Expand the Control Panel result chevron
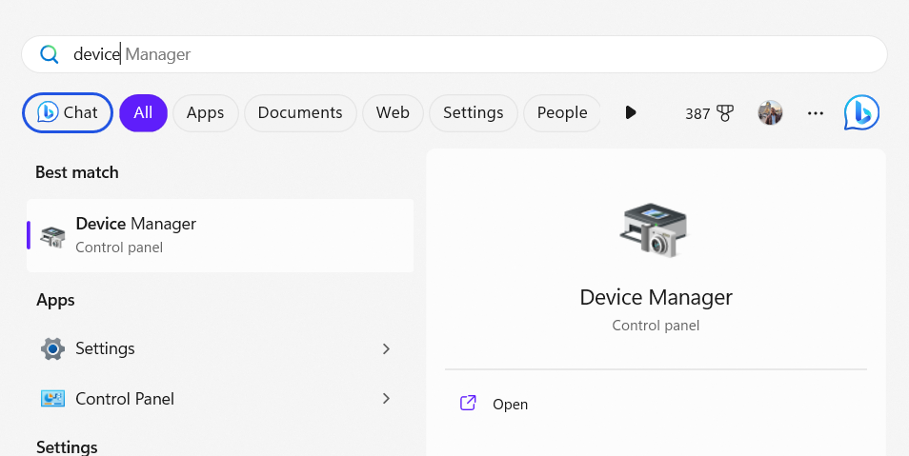This screenshot has height=456, width=909. [x=386, y=399]
